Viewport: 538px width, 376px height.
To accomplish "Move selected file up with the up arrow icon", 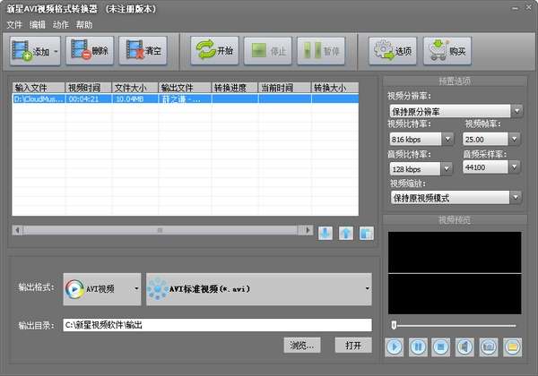I will point(345,233).
